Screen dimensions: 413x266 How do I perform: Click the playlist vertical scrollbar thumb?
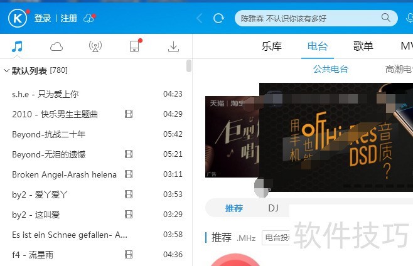(x=188, y=66)
